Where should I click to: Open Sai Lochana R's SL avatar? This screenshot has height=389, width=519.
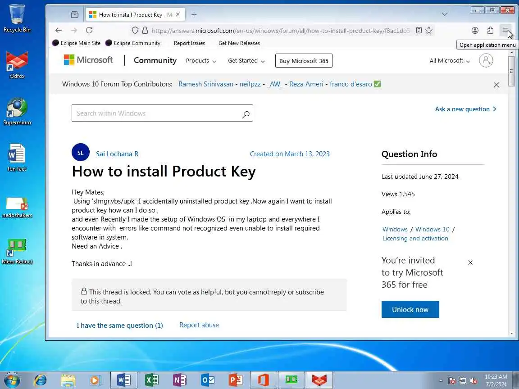(x=81, y=152)
